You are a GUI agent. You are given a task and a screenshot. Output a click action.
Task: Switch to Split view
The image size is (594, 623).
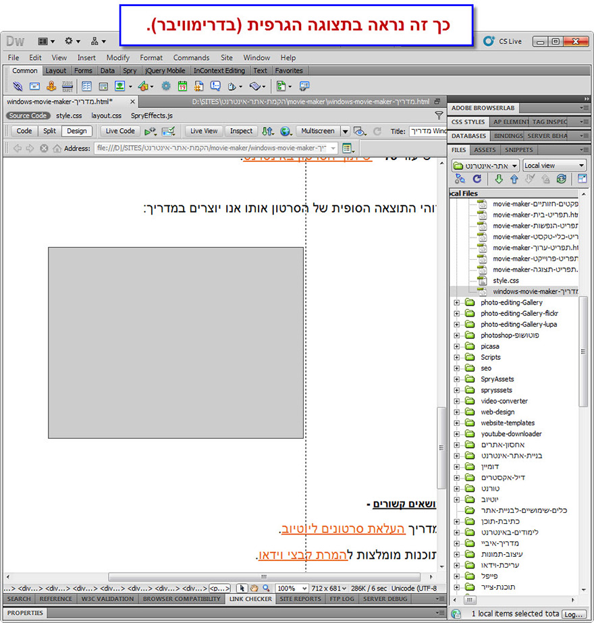point(50,131)
